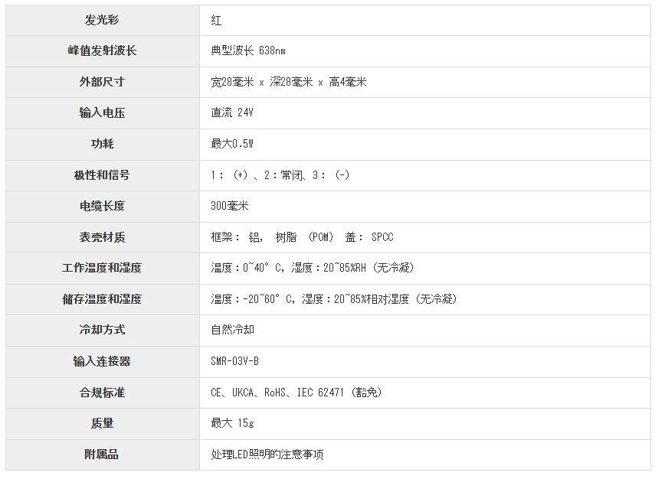
Task: Click the 输入电压 label
Action: click(x=102, y=112)
